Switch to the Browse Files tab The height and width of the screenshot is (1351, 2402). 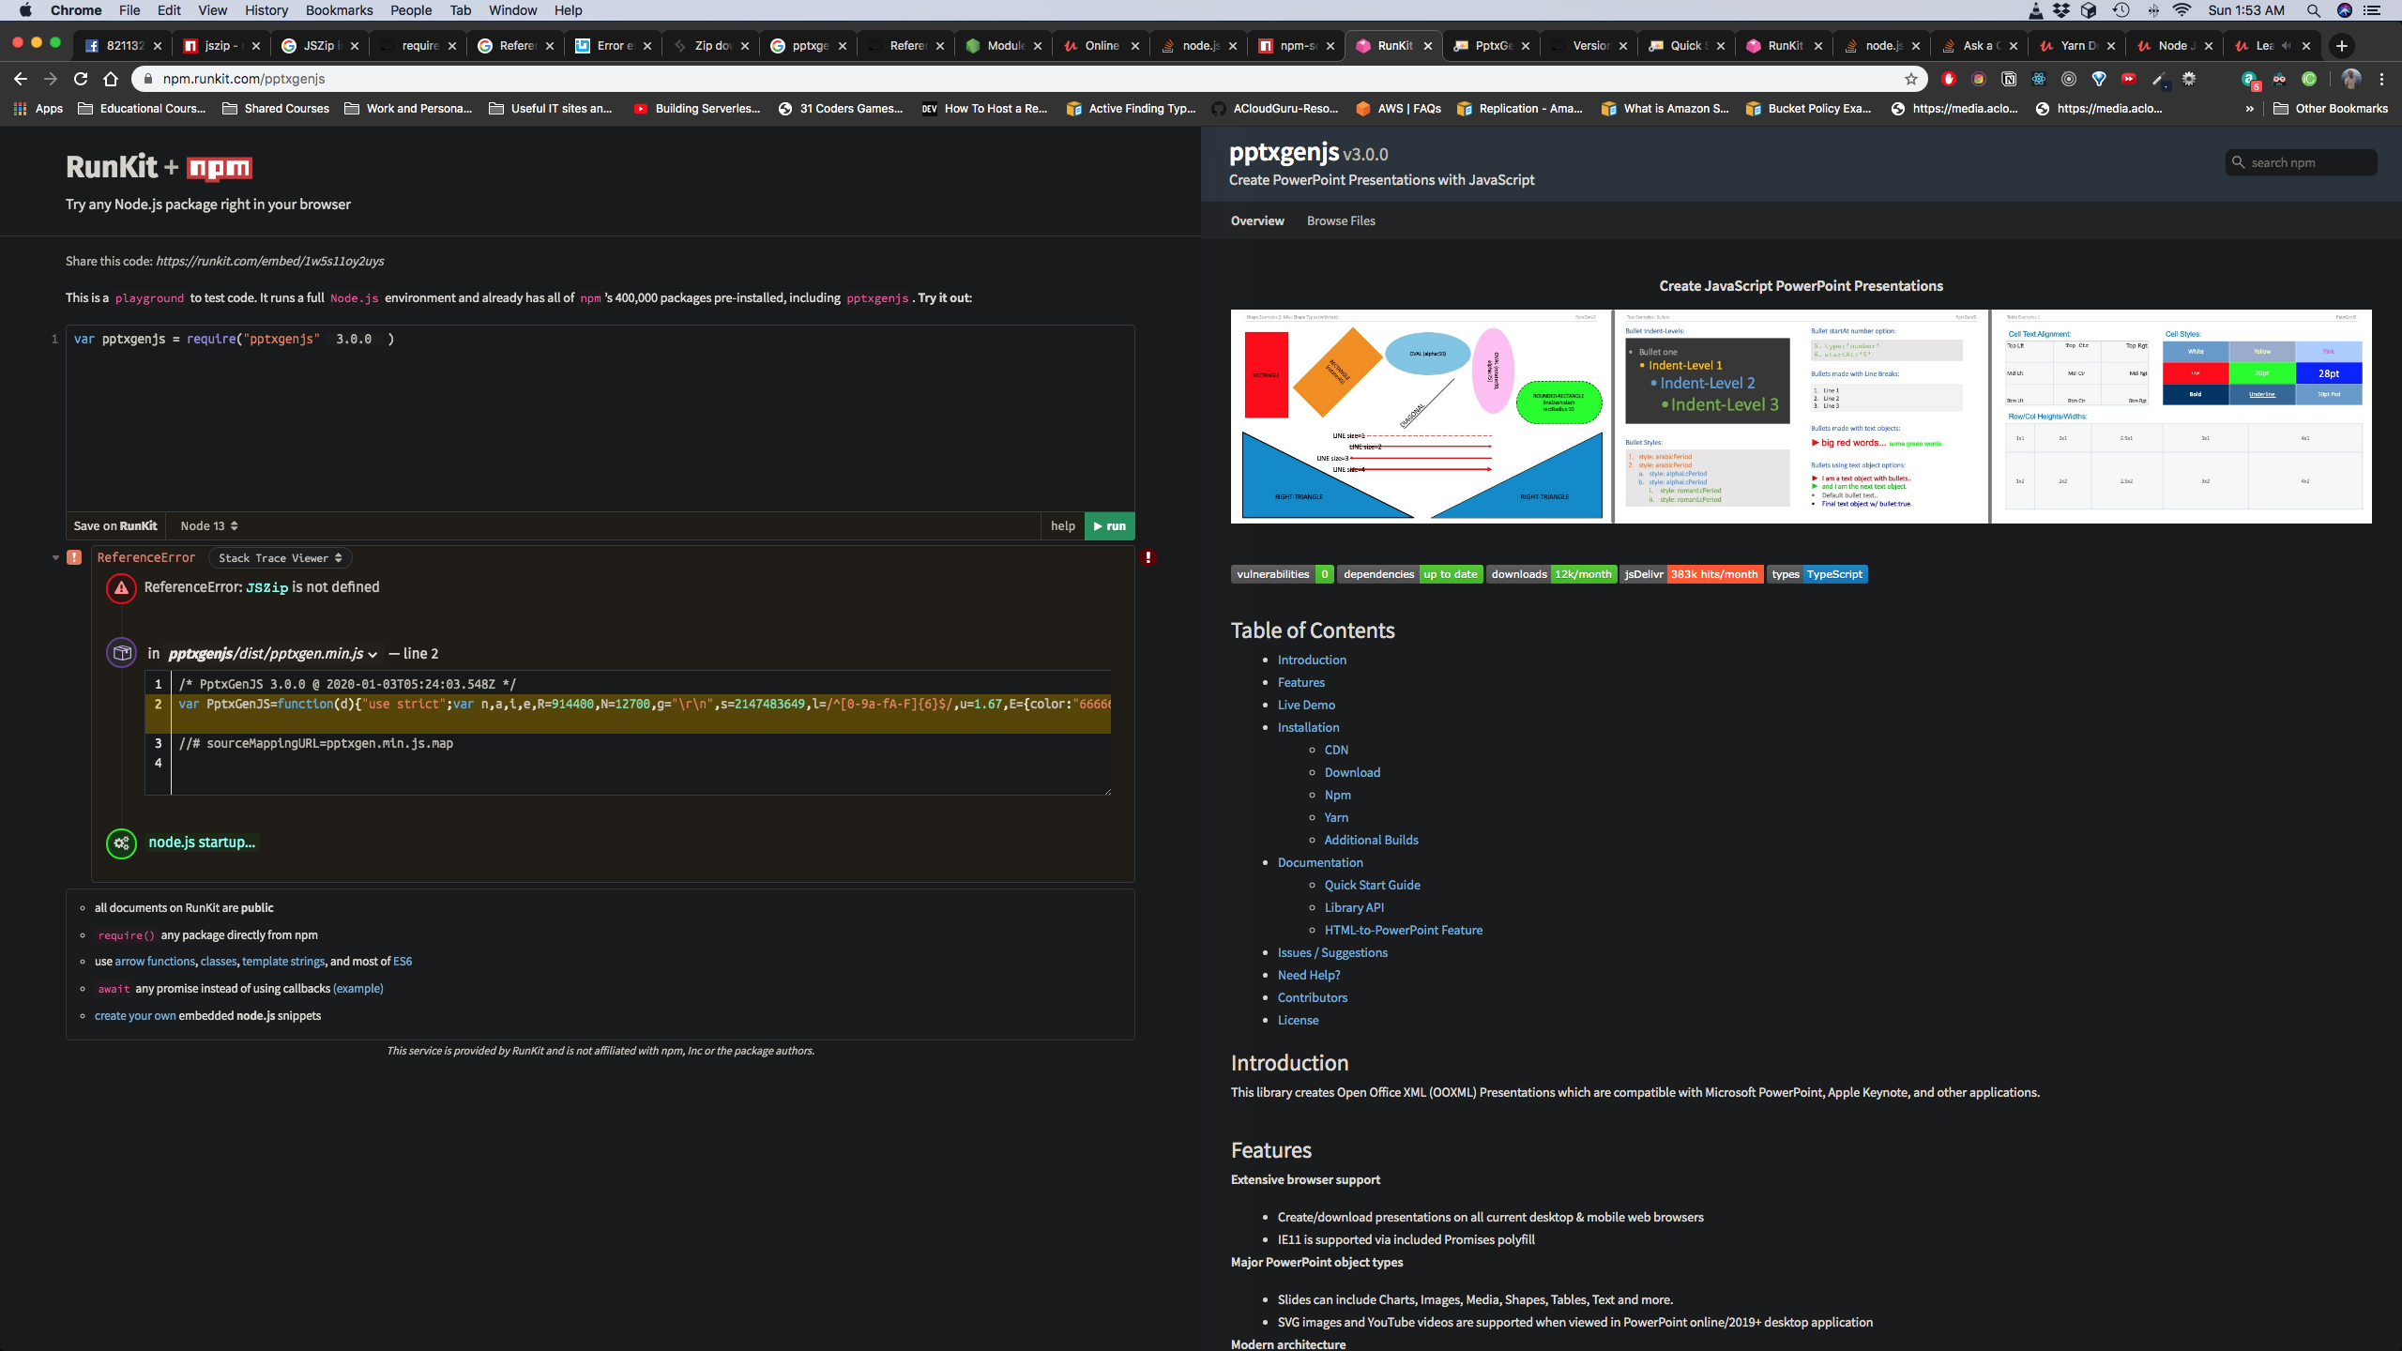pyautogui.click(x=1340, y=220)
